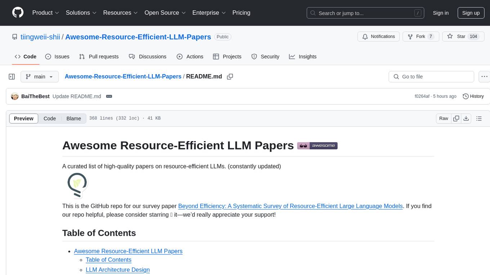490x275 pixels.
Task: Switch to the Actions tab
Action: (x=190, y=57)
